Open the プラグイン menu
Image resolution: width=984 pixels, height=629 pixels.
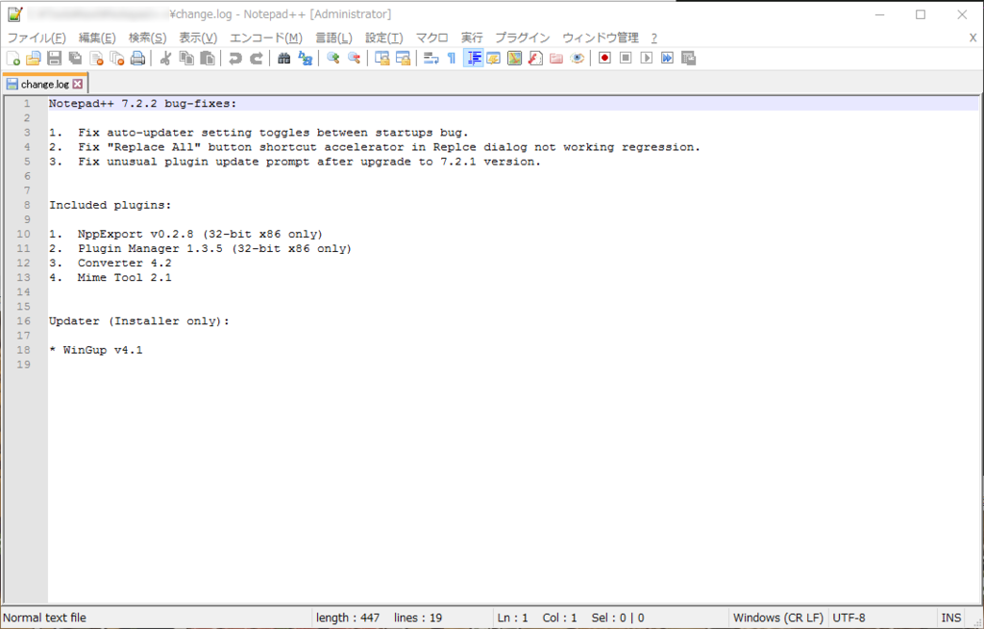(x=522, y=38)
